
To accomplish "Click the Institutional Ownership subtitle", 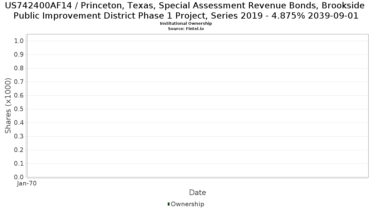I will point(186,24).
